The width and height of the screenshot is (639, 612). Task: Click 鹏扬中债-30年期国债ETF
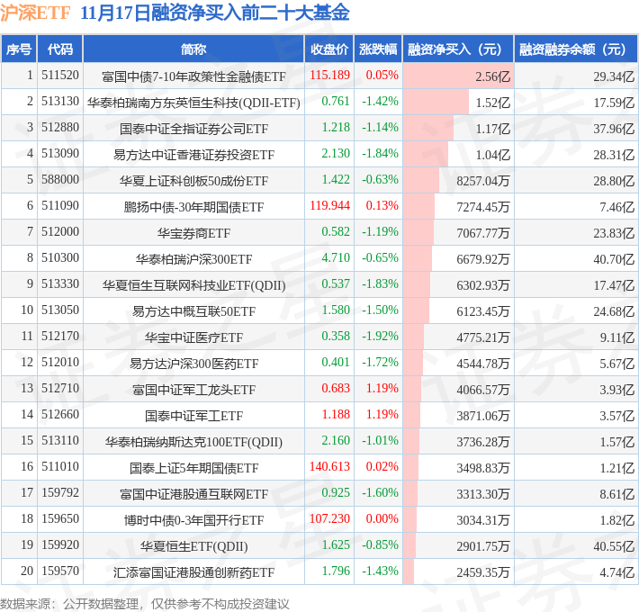193,207
